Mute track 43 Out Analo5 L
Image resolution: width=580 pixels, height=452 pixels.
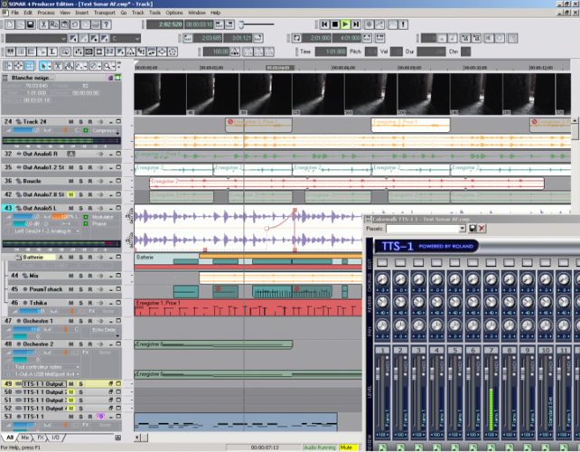pyautogui.click(x=71, y=208)
